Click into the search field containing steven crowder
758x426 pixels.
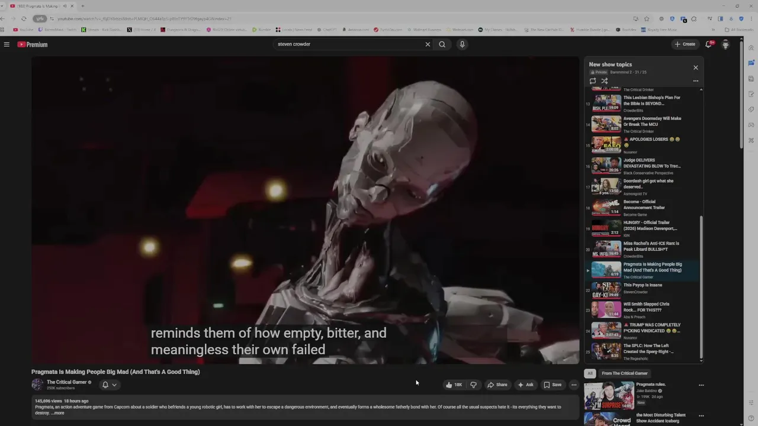tap(349, 44)
